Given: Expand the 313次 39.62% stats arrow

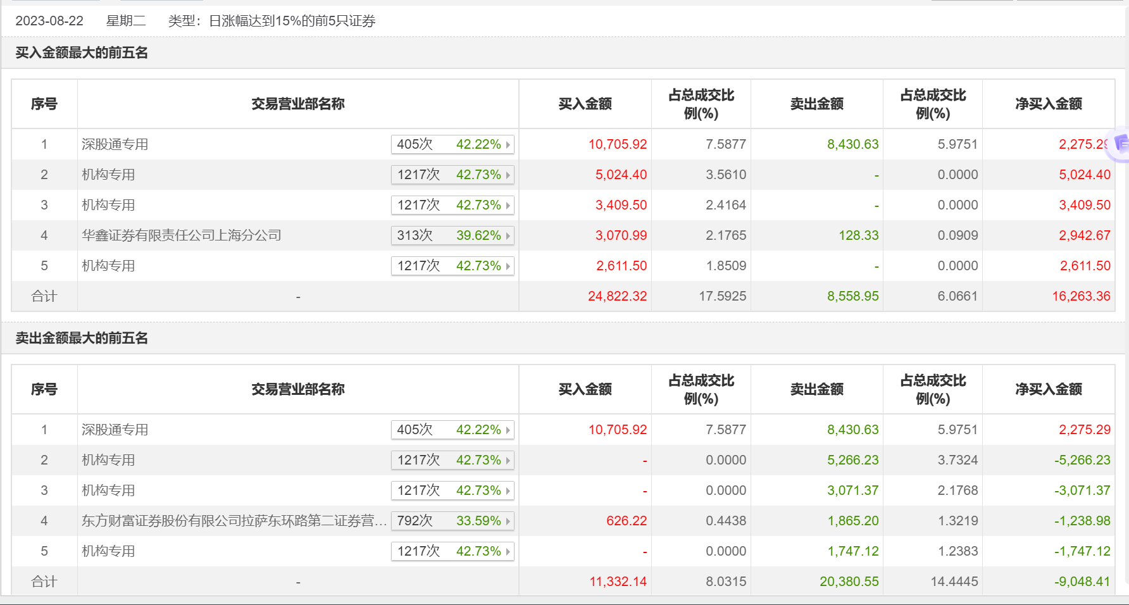Looking at the screenshot, I should (508, 236).
